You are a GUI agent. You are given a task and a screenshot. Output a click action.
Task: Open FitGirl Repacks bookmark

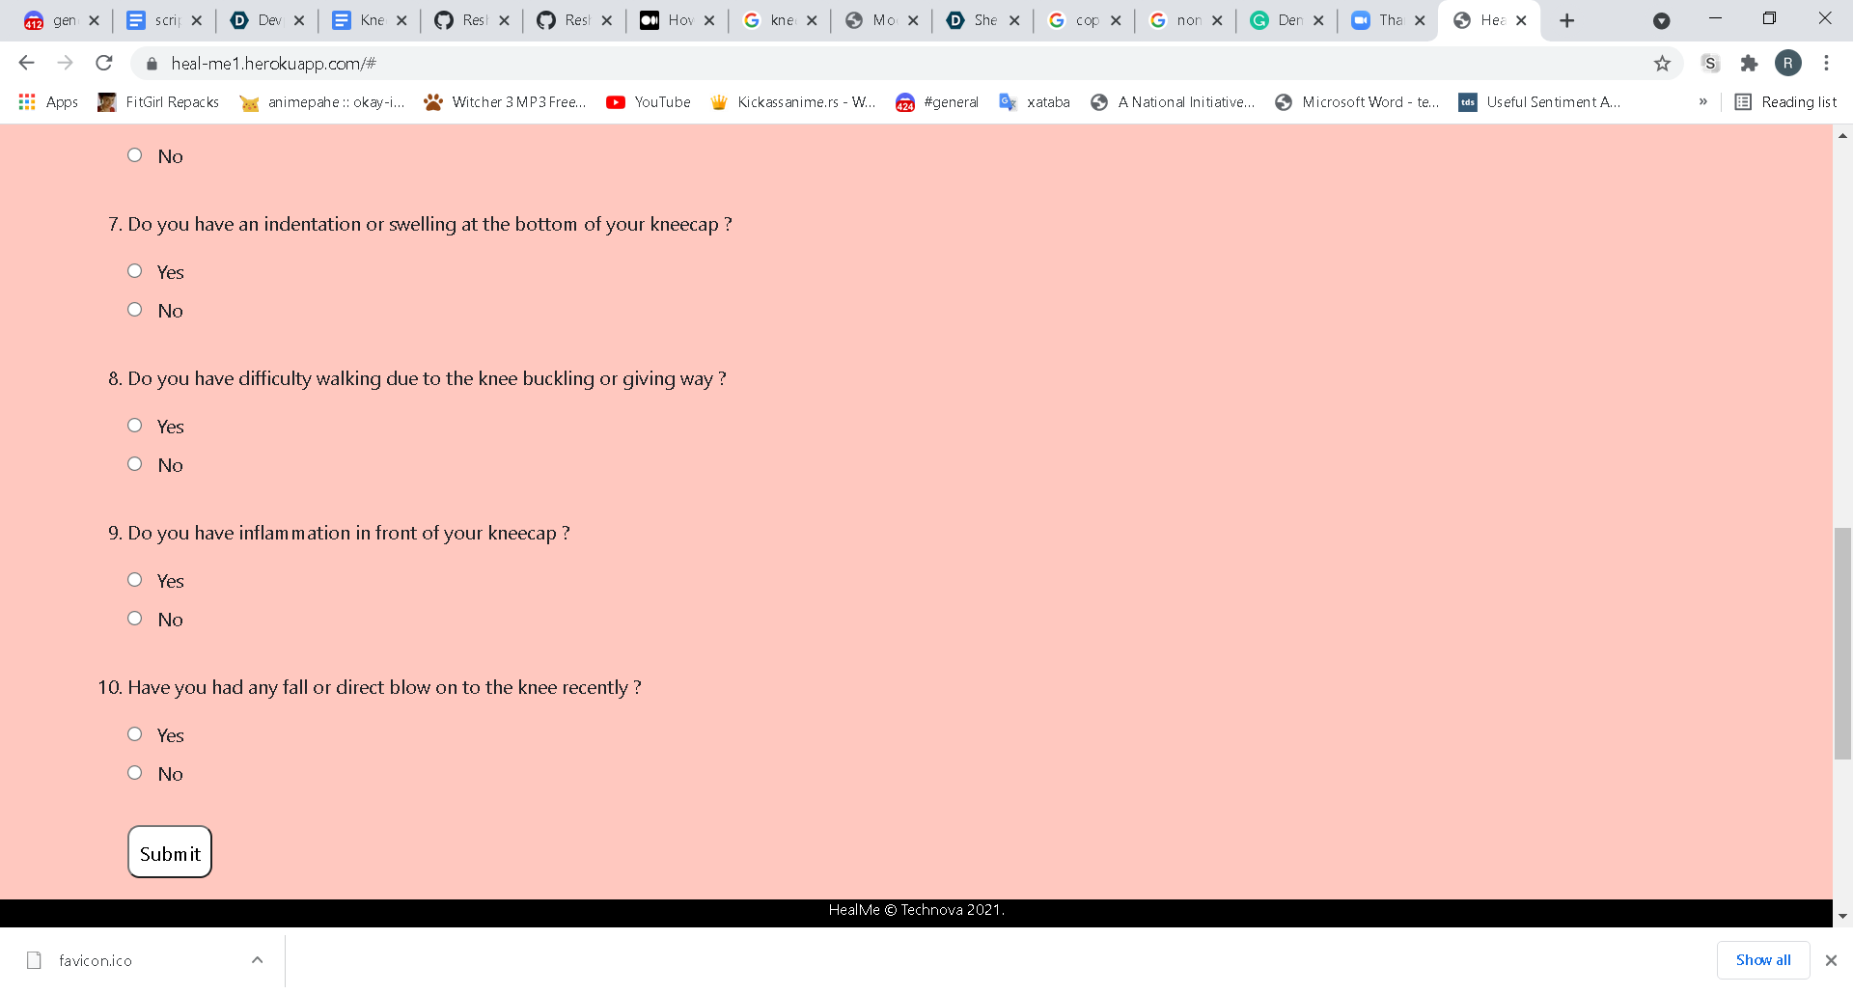pyautogui.click(x=158, y=102)
